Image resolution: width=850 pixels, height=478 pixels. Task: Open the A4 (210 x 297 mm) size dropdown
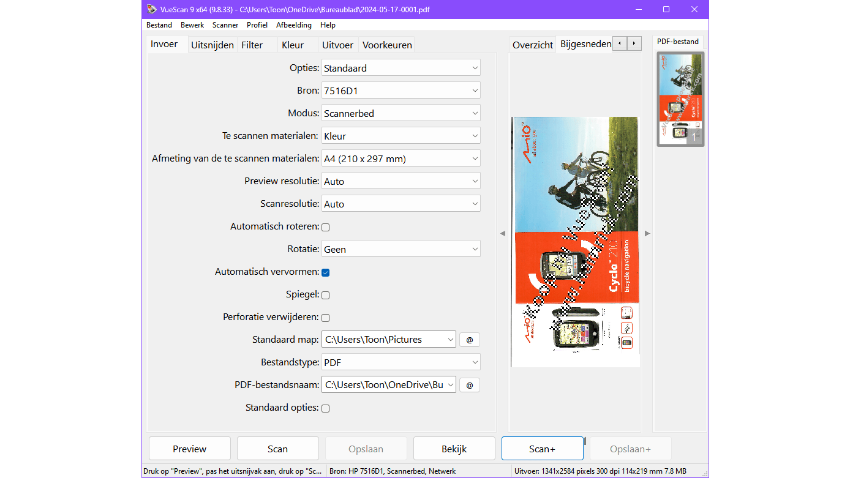(401, 159)
